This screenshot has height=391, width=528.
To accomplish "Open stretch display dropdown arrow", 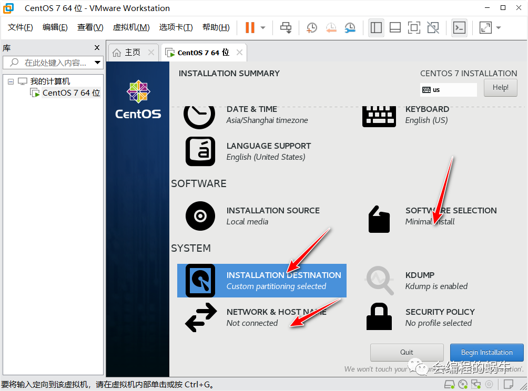I will coord(499,28).
